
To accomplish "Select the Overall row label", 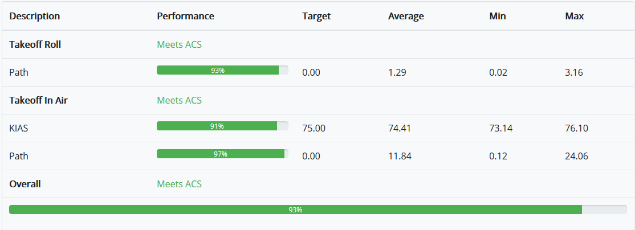I will tap(25, 184).
